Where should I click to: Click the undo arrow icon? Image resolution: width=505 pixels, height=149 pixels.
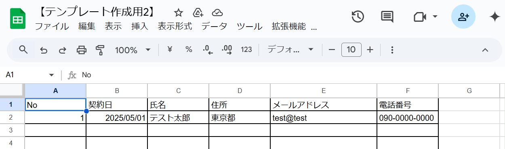[44, 50]
